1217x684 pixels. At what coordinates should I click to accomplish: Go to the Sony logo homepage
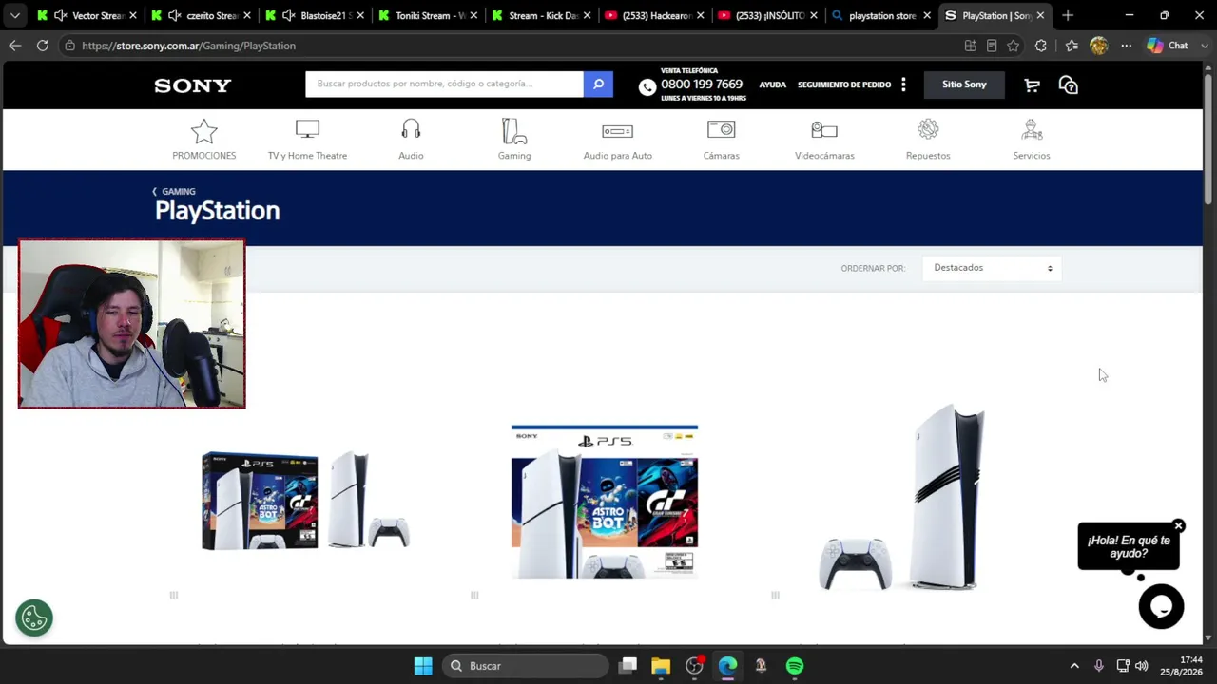193,85
